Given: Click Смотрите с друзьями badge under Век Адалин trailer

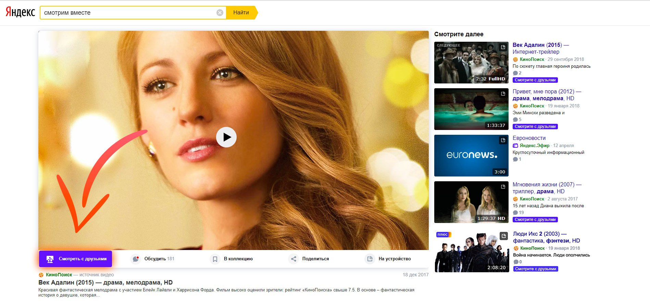Looking at the screenshot, I should 535,80.
